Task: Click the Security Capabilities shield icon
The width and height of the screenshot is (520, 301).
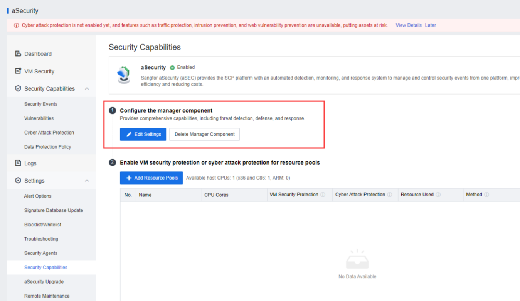Action: (x=18, y=88)
